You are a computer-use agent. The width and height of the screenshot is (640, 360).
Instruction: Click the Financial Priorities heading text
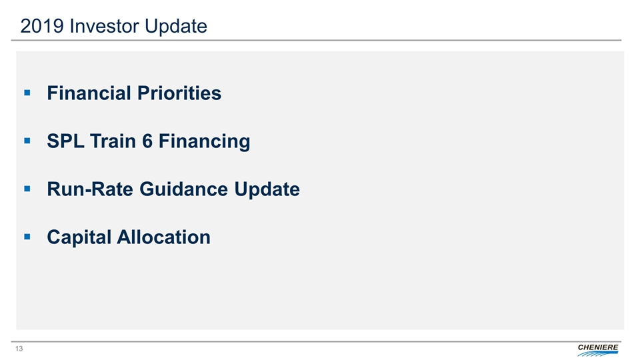pos(133,93)
